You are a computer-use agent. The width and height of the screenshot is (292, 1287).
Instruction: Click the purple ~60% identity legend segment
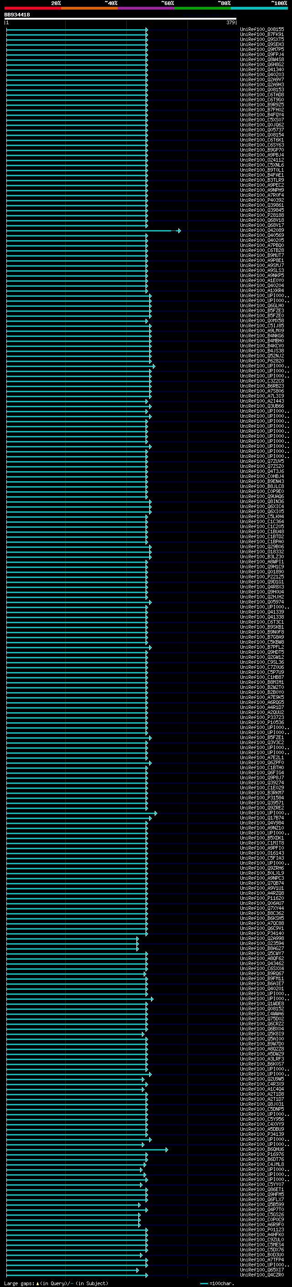point(146,8)
